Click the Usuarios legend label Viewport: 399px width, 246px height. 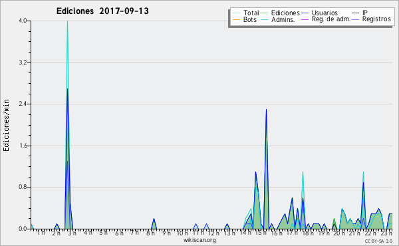coord(325,13)
